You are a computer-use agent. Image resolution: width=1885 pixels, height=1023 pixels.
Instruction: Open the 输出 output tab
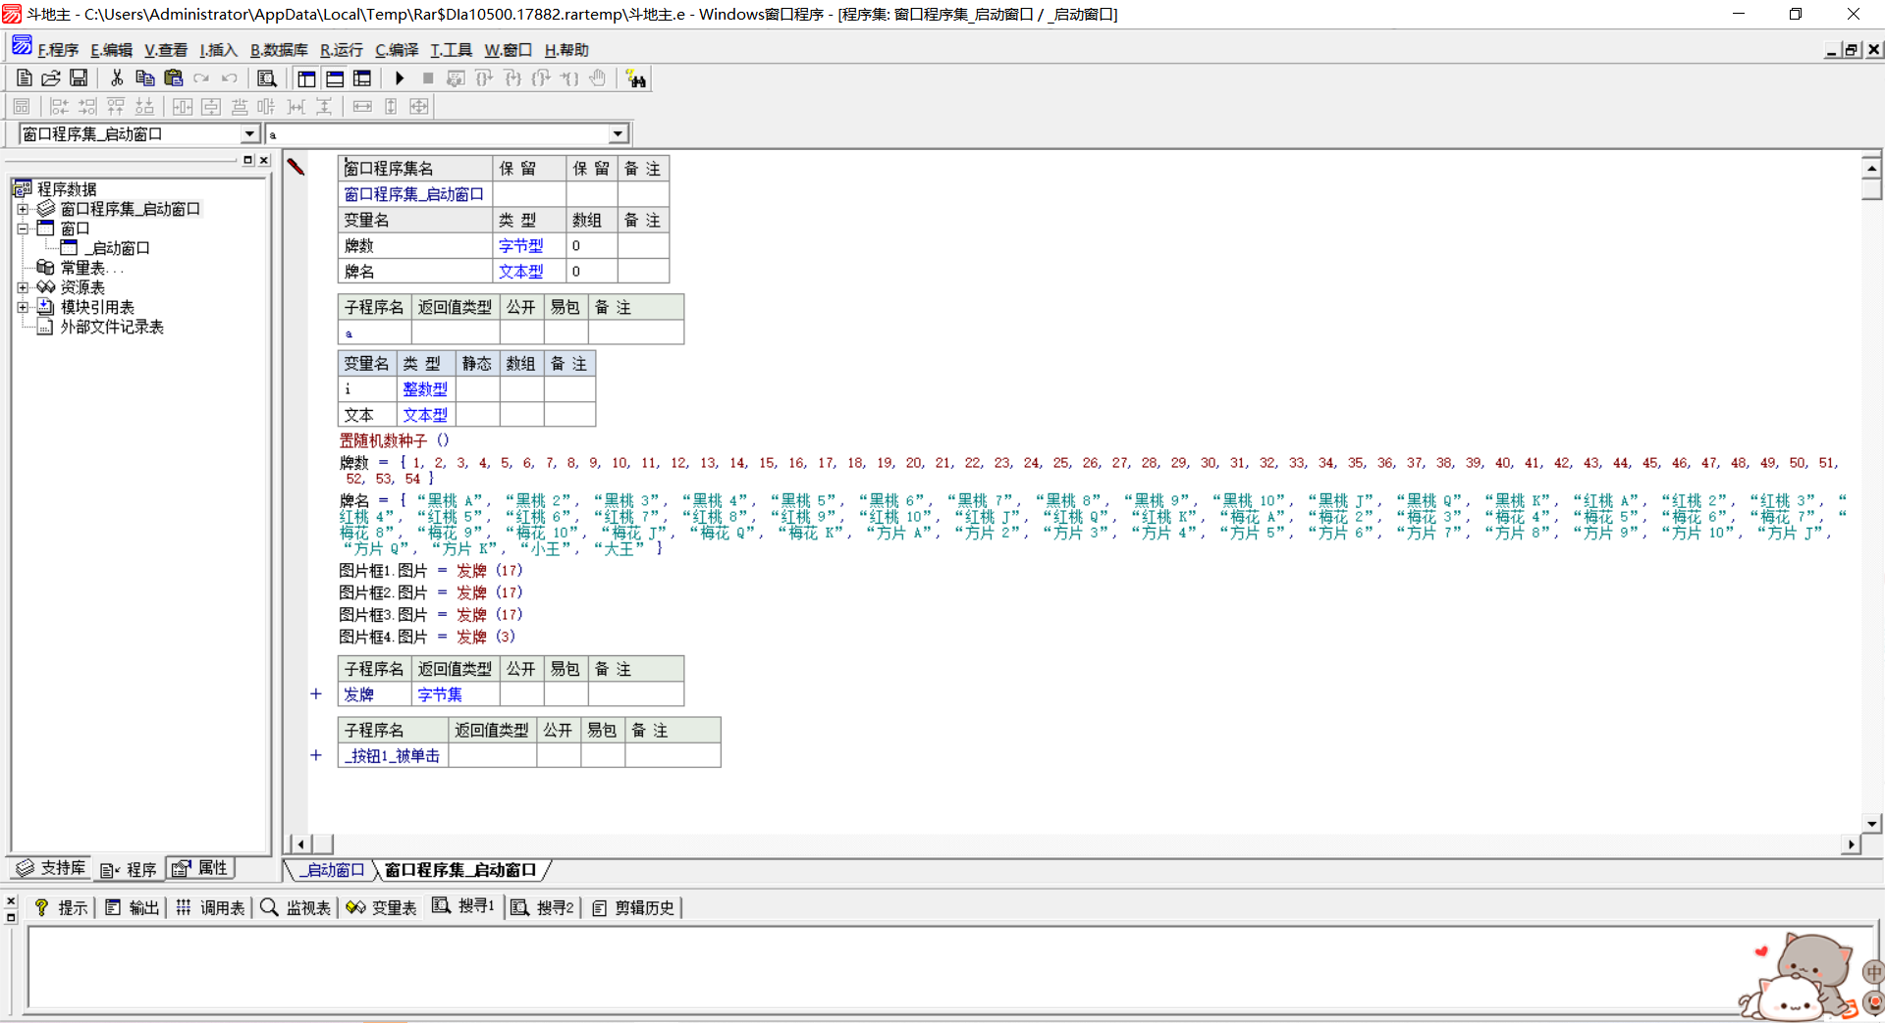pos(133,907)
